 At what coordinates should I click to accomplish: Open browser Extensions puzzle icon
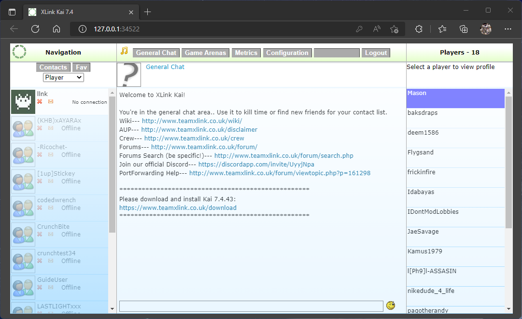(419, 29)
